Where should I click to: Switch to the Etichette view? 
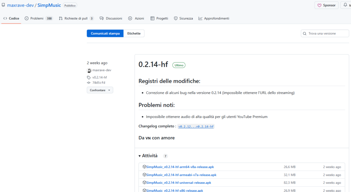click(134, 33)
